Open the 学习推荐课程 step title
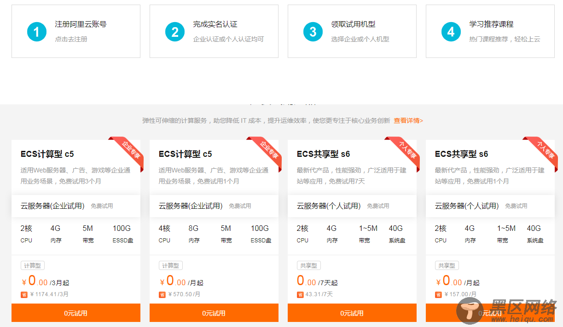Image resolution: width=563 pixels, height=327 pixels. click(491, 24)
